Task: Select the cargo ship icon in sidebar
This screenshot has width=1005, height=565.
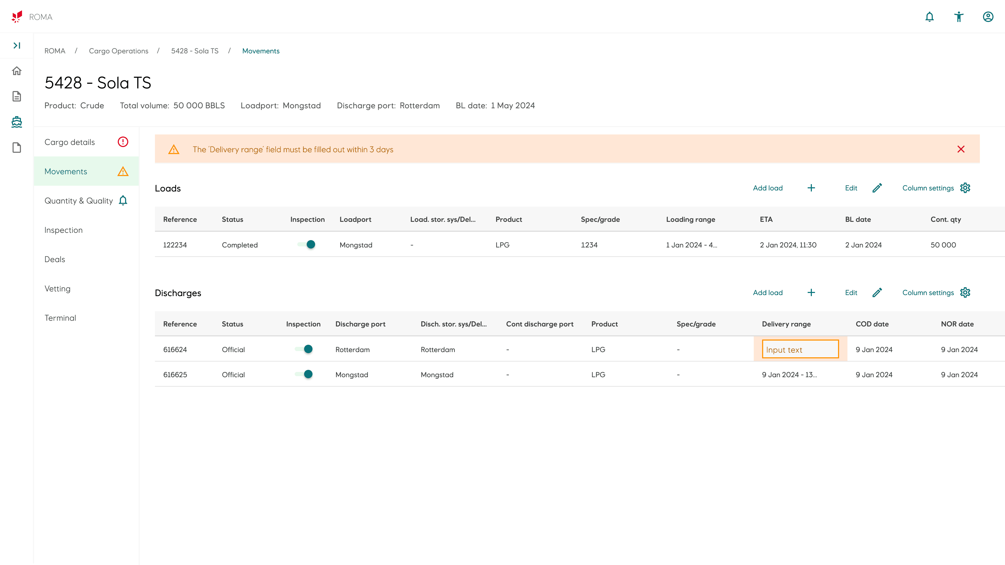Action: click(x=17, y=122)
